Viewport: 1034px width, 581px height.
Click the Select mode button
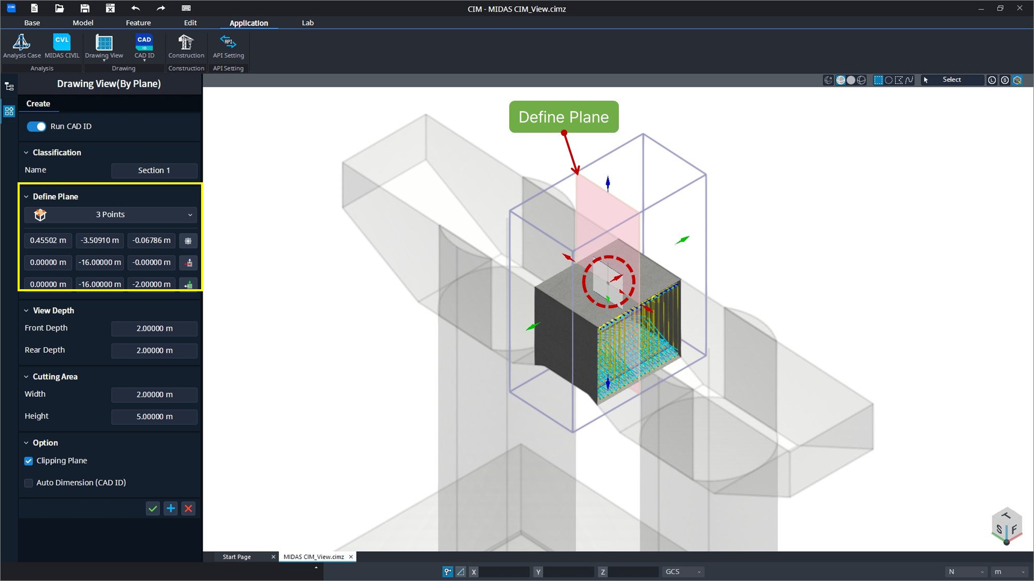[x=951, y=80]
